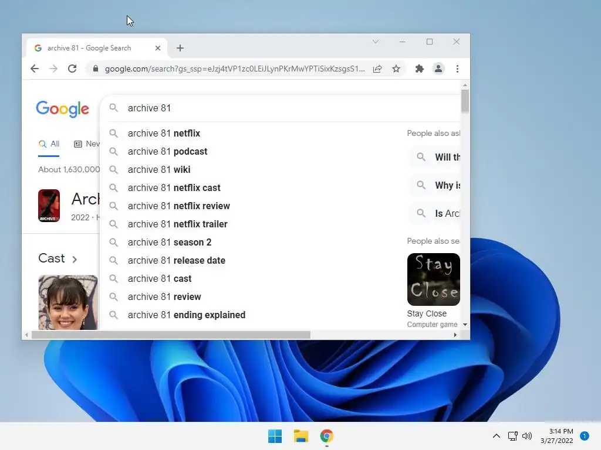View site information via the lock icon
Screen dimensions: 601x450
(x=96, y=69)
